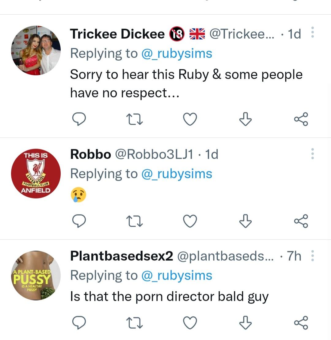Share Trickee Dickee's tweet
The width and height of the screenshot is (331, 340).
point(301,119)
